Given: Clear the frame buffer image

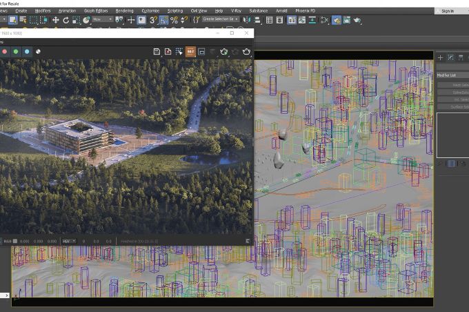Looking at the screenshot, I should tap(168, 52).
